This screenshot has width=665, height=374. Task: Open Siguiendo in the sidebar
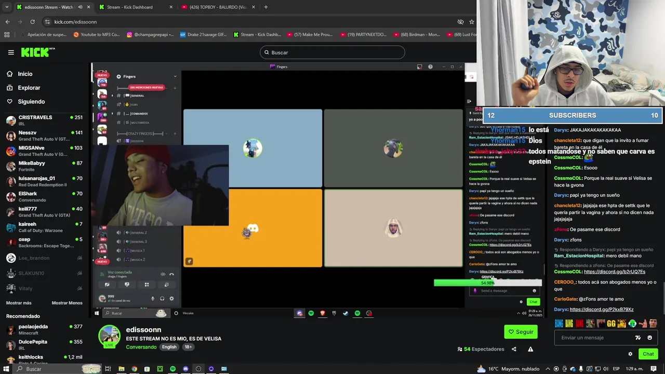coord(31,102)
